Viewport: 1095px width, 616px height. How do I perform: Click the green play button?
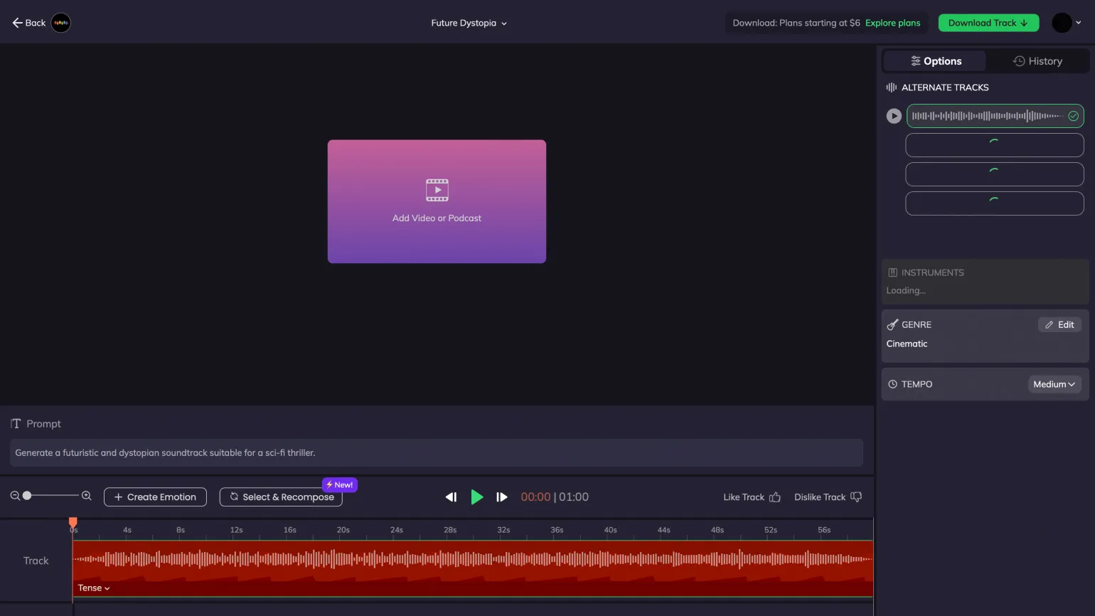pos(476,497)
